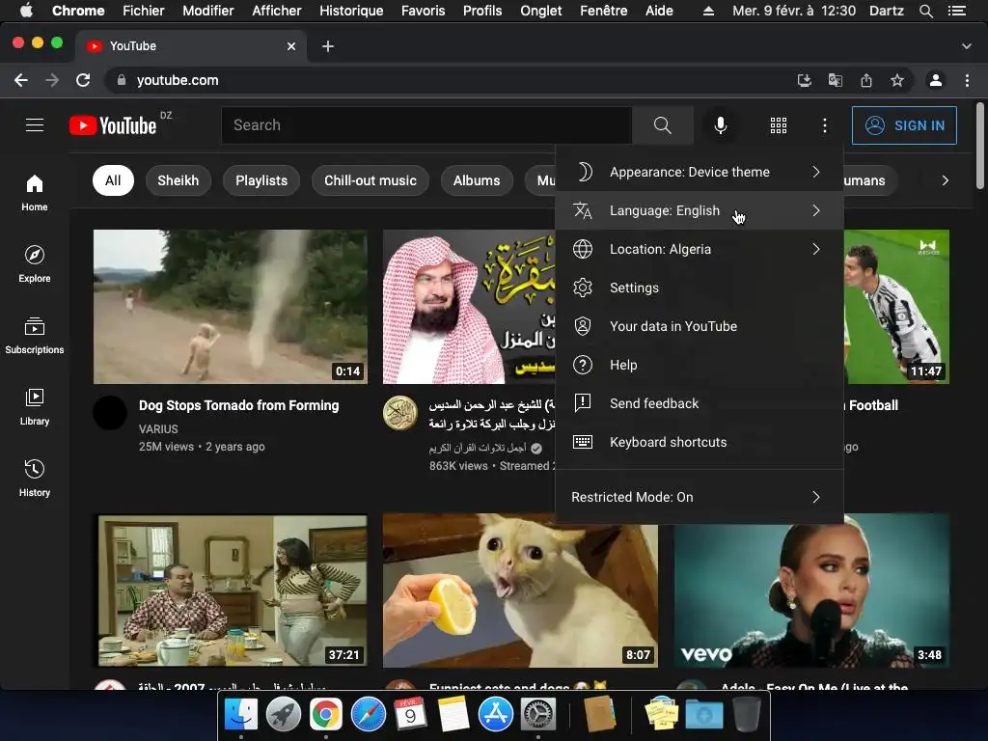Reload the YouTube page
This screenshot has height=741, width=988.
click(x=83, y=80)
